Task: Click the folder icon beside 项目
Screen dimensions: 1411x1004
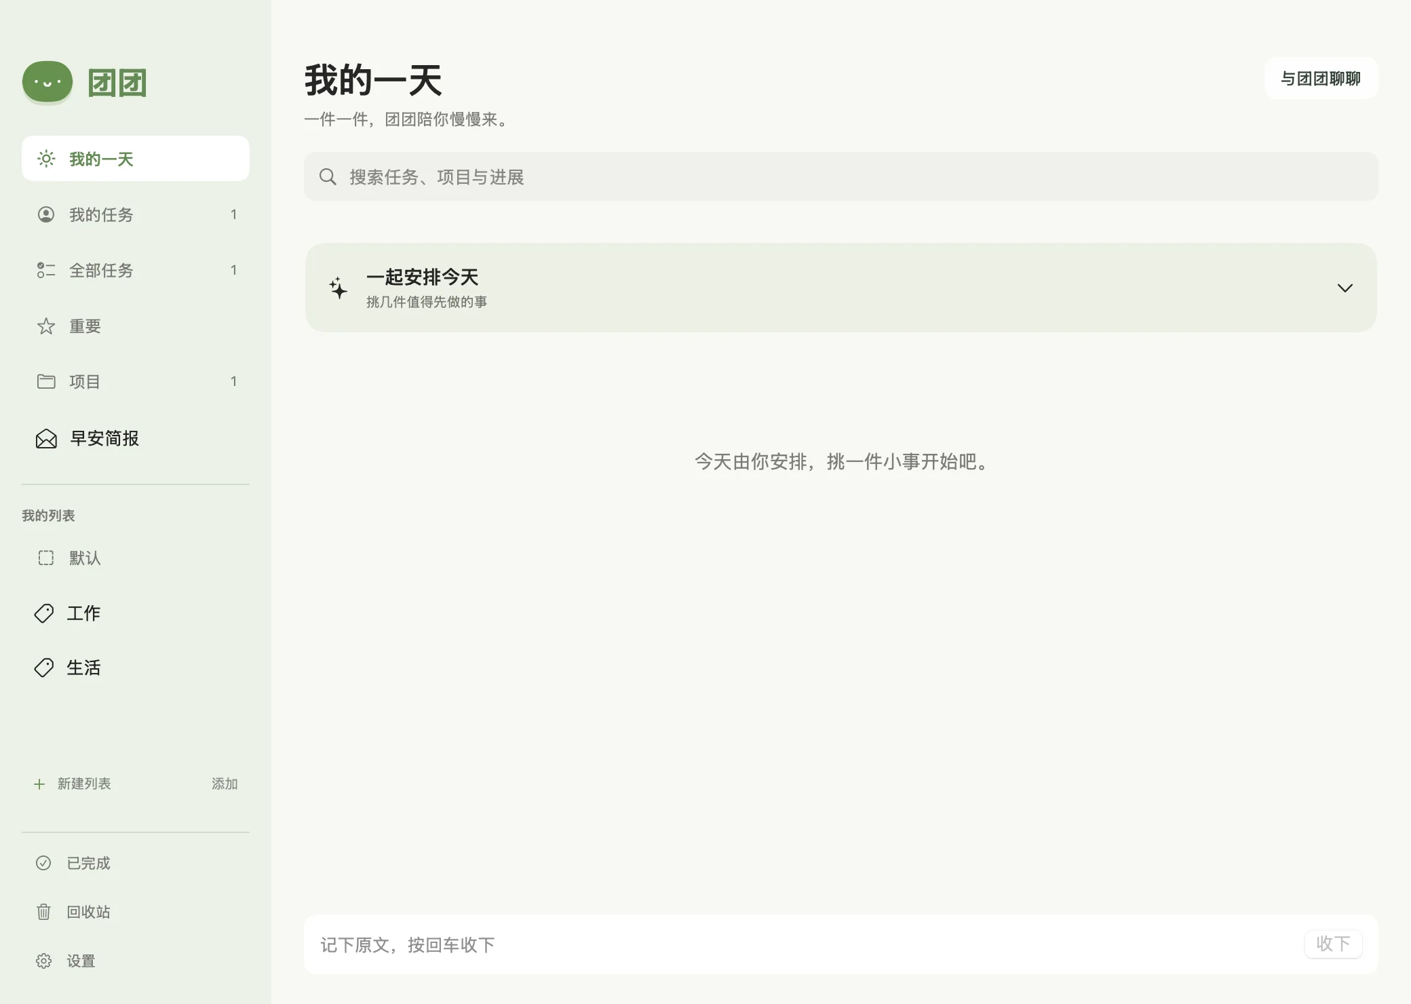Action: pos(46,381)
